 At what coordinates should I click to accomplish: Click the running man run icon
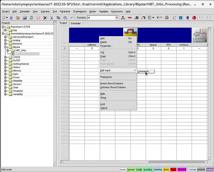[188, 17]
